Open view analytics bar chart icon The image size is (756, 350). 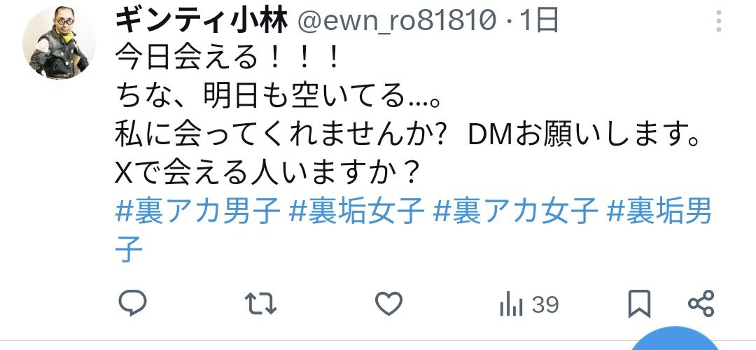511,304
